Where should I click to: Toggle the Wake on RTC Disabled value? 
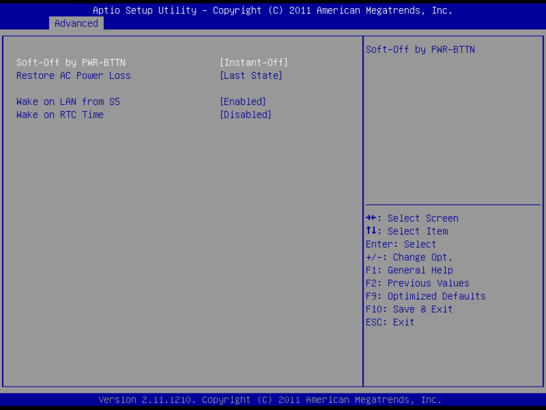246,115
